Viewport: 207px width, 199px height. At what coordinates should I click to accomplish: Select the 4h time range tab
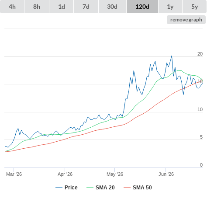[x=12, y=7]
